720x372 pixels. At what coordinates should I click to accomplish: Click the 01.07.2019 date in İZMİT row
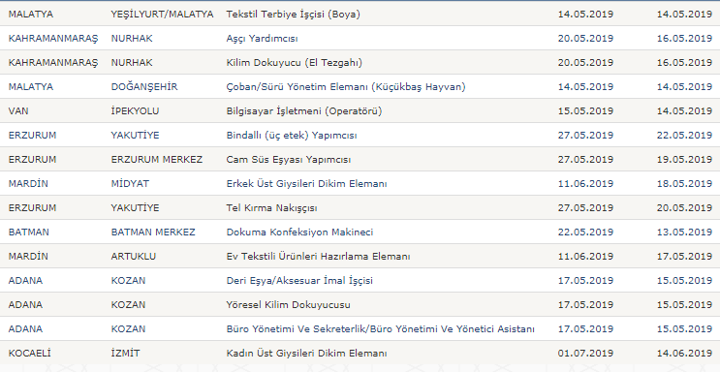(x=585, y=354)
